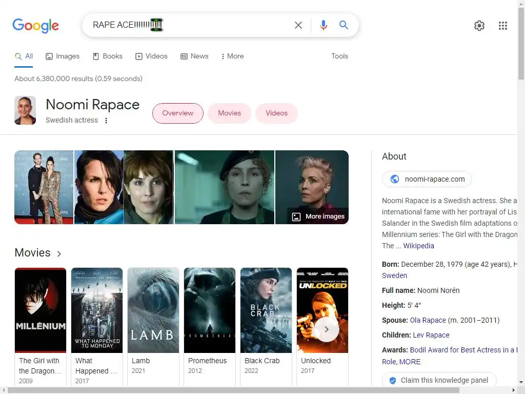Open the Lev Rapace children link

[x=431, y=336]
